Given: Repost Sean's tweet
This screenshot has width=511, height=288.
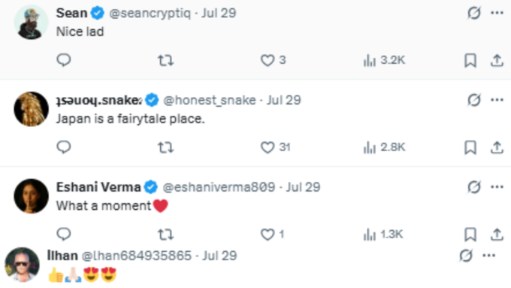Looking at the screenshot, I should point(165,61).
